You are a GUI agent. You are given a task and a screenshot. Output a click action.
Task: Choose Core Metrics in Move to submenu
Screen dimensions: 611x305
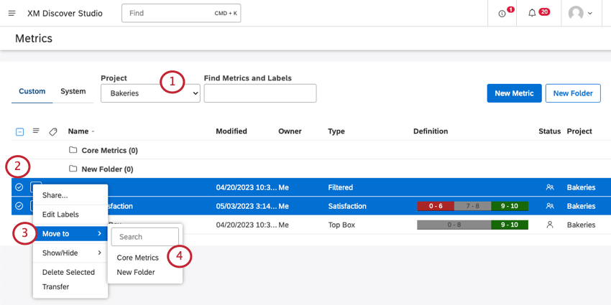[x=137, y=258]
